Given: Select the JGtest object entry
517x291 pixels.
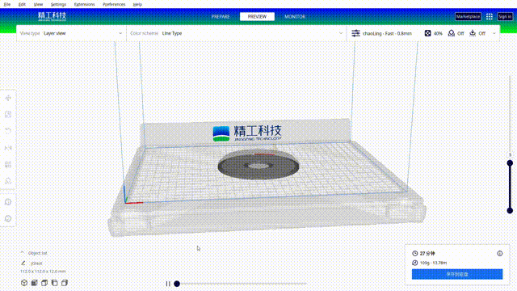Looking at the screenshot, I should coord(36,264).
